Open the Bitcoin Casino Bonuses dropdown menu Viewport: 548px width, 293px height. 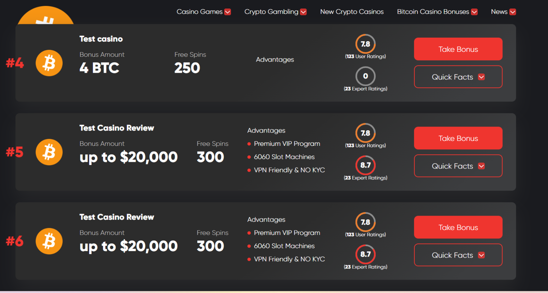pyautogui.click(x=437, y=12)
